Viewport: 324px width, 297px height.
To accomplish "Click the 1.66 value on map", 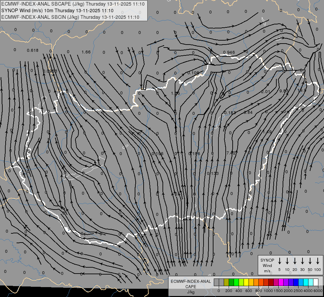I will click(86, 52).
